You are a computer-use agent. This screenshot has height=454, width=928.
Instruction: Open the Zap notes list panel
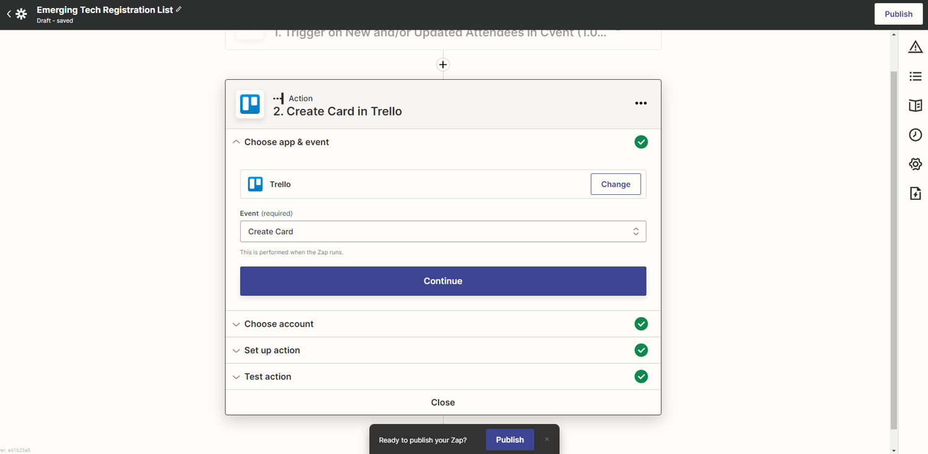click(915, 76)
